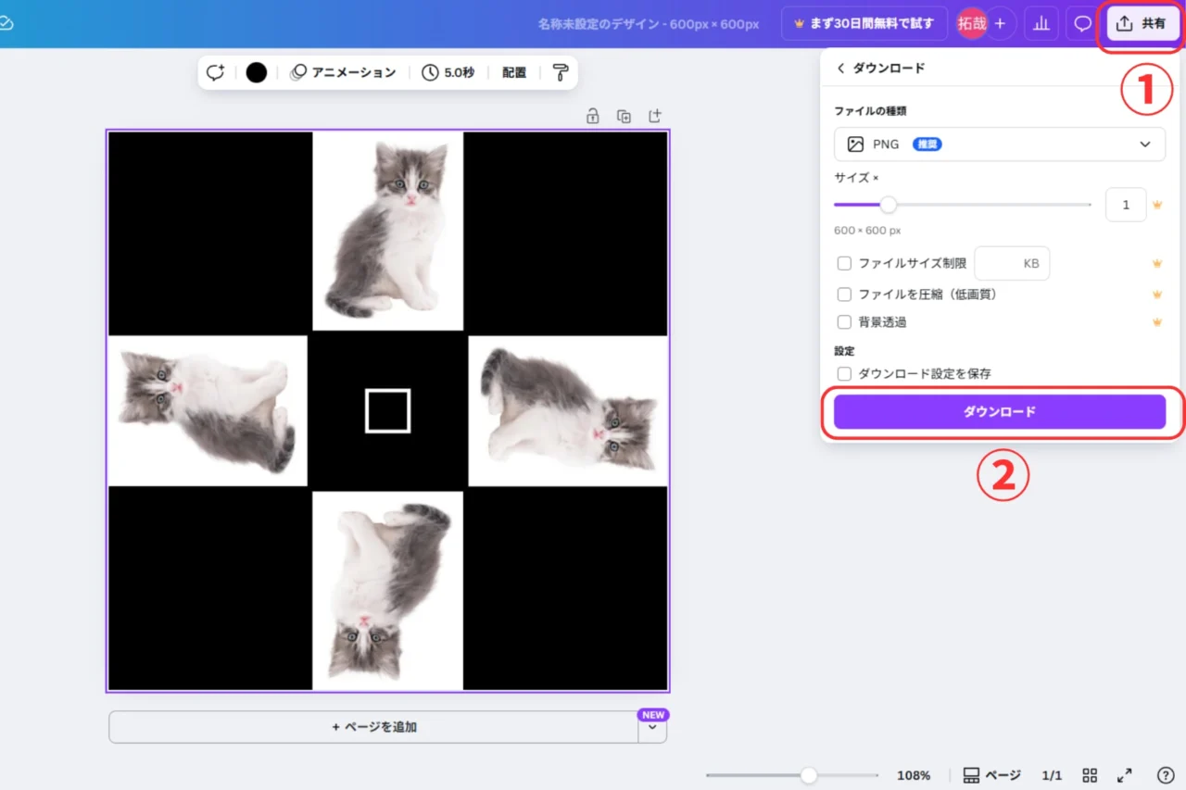This screenshot has height=790, width=1186.
Task: Click the lock page icon above canvas
Action: click(593, 116)
